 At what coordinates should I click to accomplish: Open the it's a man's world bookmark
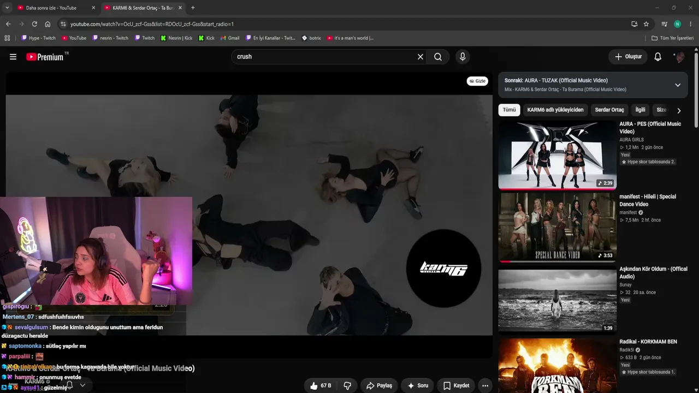pos(351,38)
